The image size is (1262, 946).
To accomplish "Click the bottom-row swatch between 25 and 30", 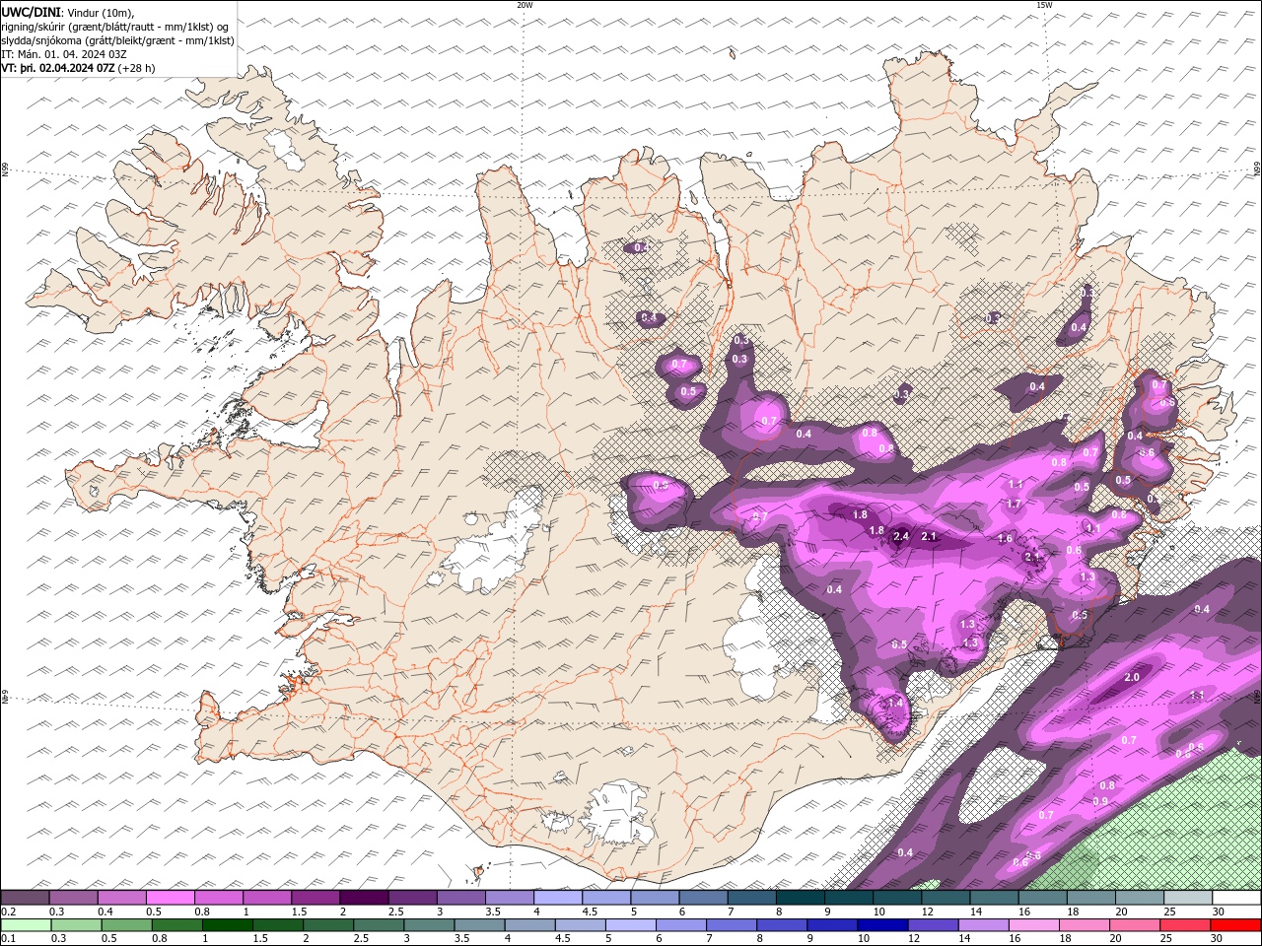I will (1184, 925).
